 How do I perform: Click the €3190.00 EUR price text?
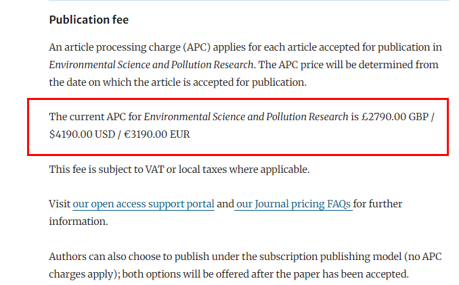157,134
